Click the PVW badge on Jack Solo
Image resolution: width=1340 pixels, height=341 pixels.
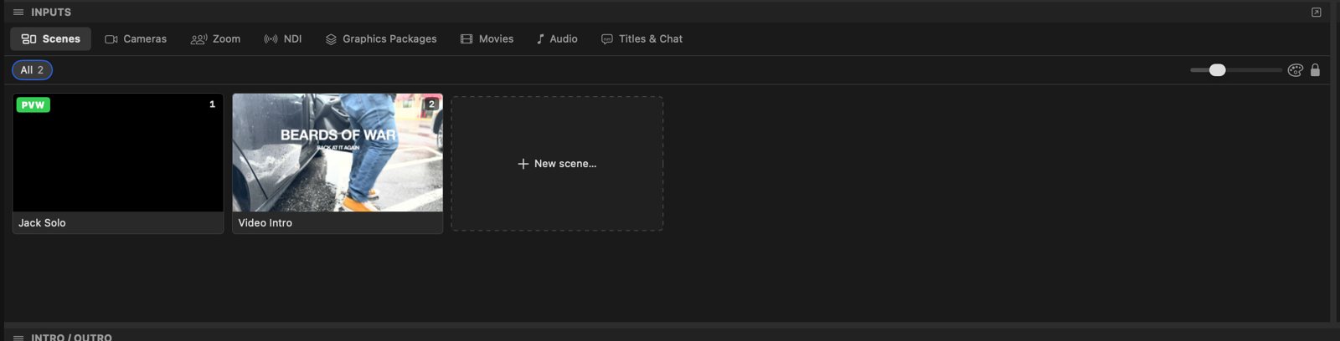[33, 105]
